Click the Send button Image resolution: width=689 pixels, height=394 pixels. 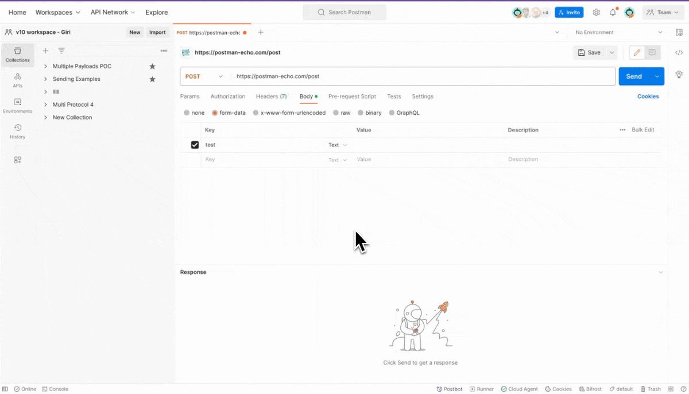tap(634, 76)
